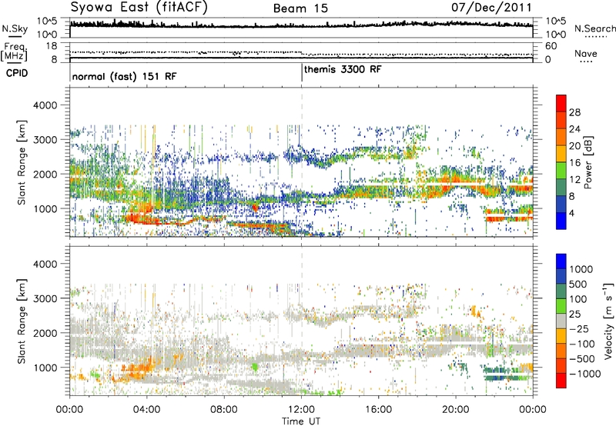The image size is (616, 426).
Task: Click the '04:00' time axis tick
Action: 146,410
